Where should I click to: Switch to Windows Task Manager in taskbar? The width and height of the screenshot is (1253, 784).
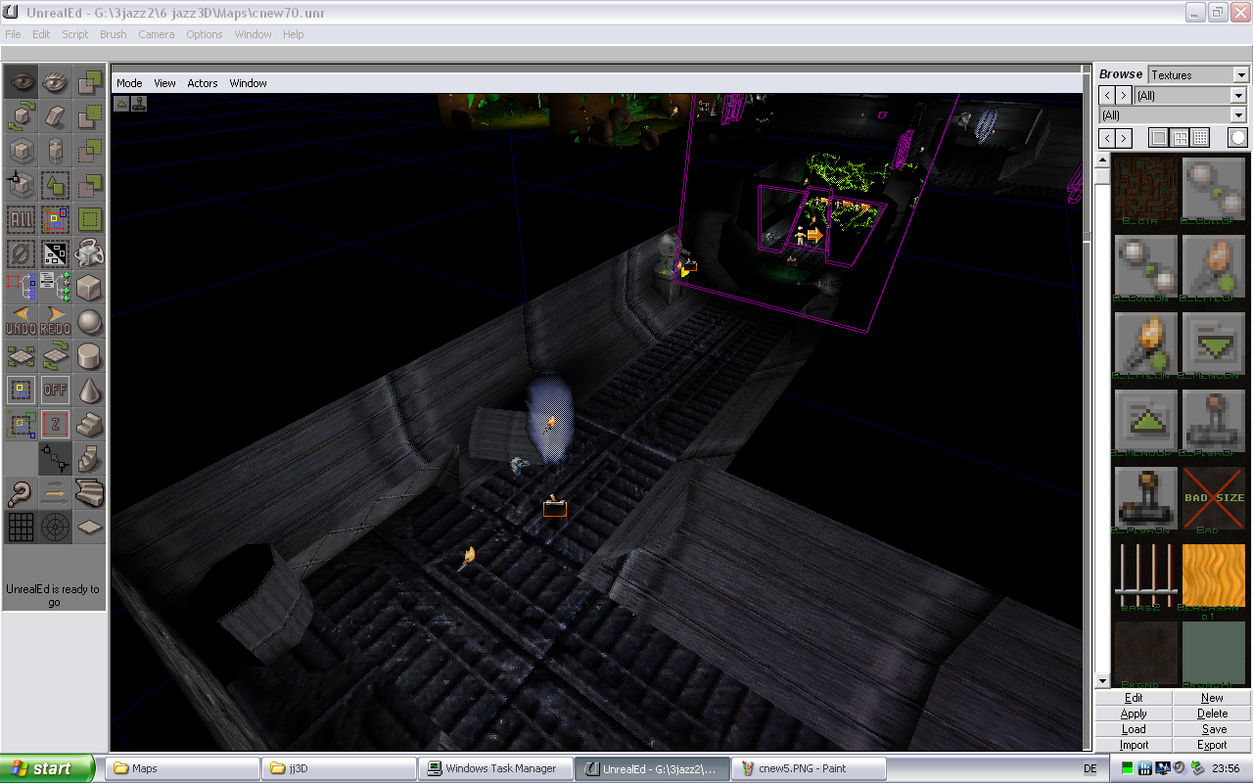pyautogui.click(x=494, y=768)
